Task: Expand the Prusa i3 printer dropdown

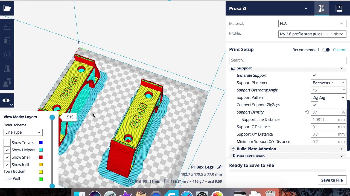Action: tap(306, 8)
